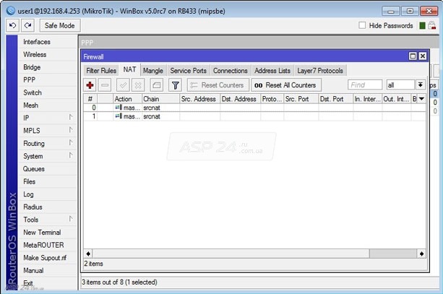Enable Safe Mode
443x294 pixels.
(x=60, y=26)
